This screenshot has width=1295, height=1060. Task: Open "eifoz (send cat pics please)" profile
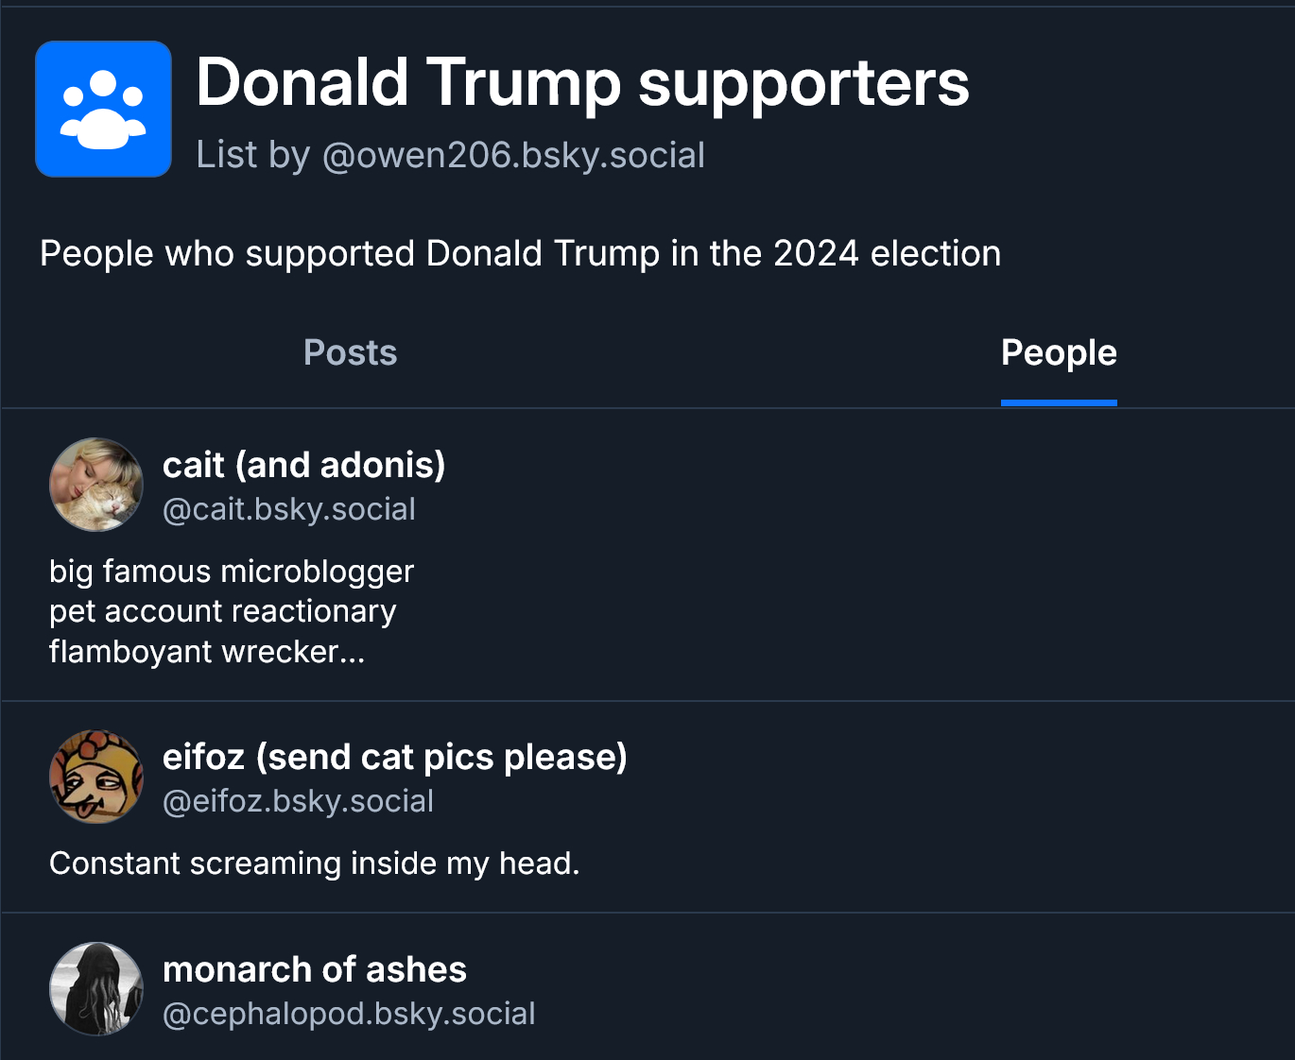click(x=394, y=757)
